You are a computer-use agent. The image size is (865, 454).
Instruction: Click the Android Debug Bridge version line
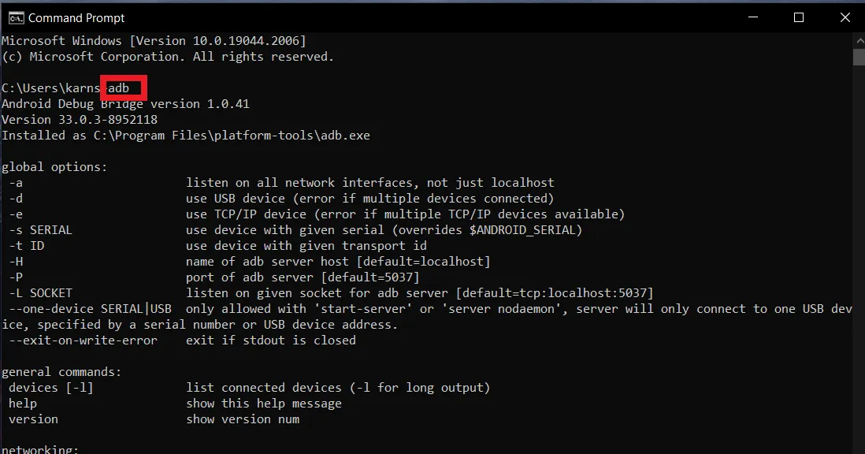tap(125, 104)
